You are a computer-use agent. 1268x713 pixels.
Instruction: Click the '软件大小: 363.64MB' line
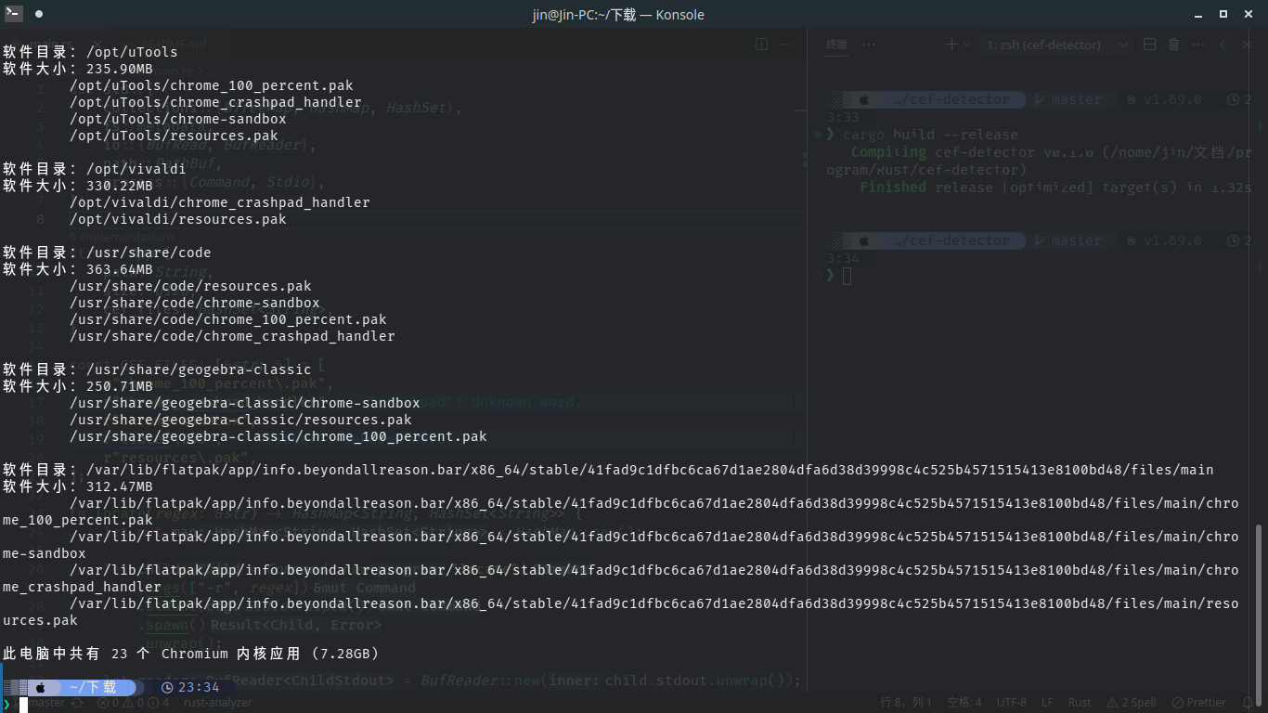pos(78,269)
